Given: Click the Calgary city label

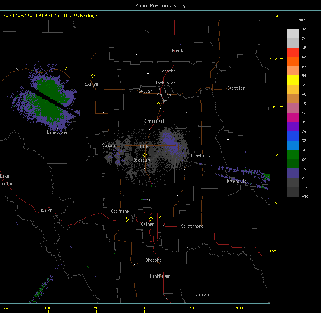Looking at the screenshot, I should pyautogui.click(x=149, y=224).
